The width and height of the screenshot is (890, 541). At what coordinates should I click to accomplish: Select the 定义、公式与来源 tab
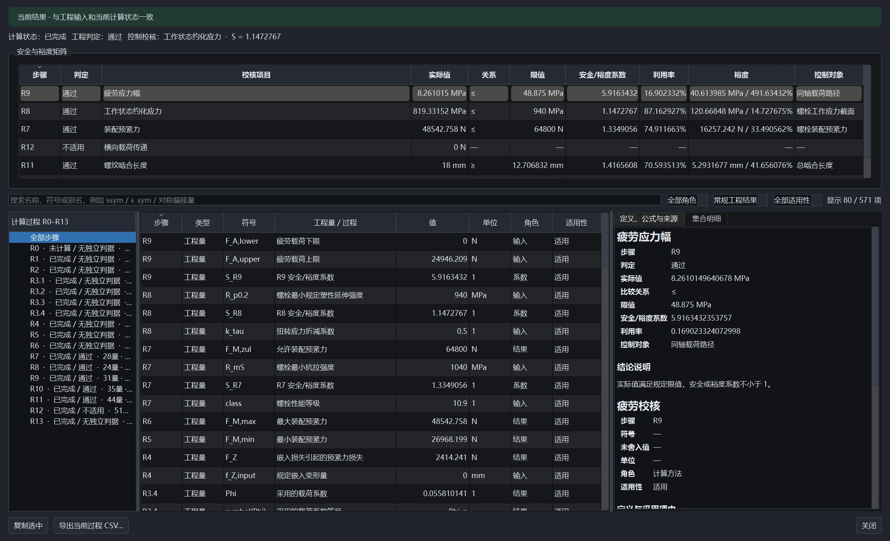pyautogui.click(x=649, y=219)
